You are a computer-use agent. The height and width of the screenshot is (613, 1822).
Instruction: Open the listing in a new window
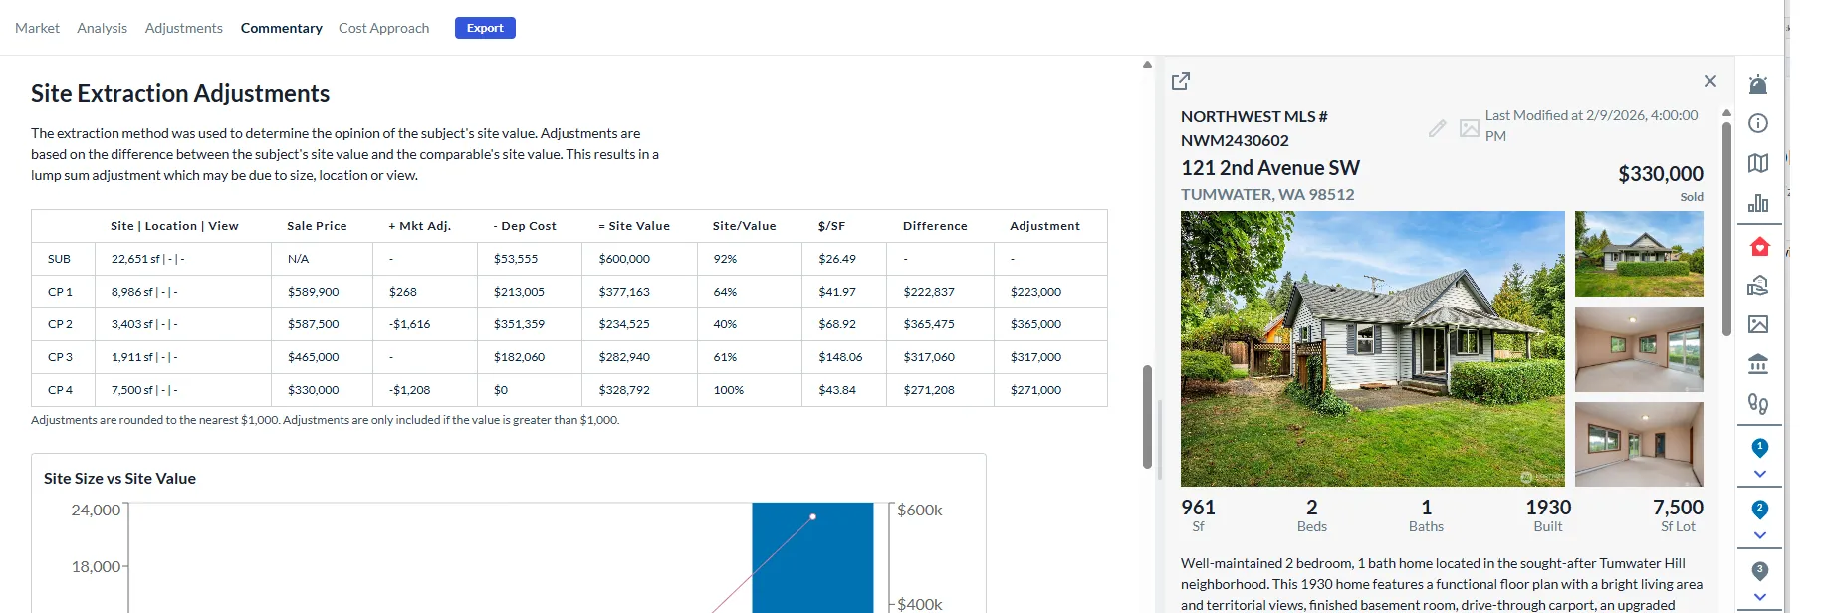(1181, 81)
